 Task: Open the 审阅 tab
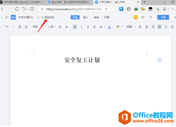pos(96,18)
